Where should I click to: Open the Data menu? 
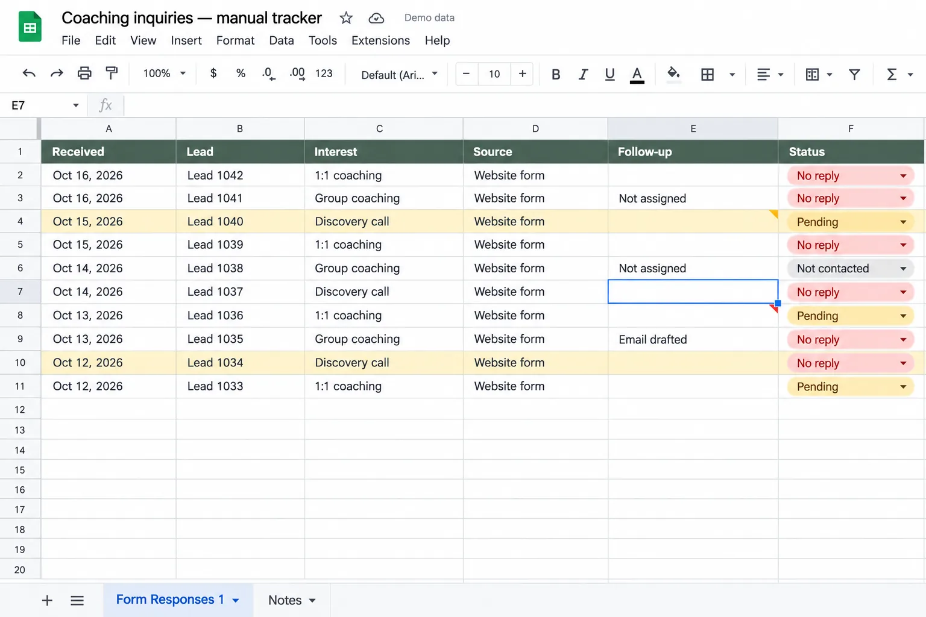click(x=282, y=40)
